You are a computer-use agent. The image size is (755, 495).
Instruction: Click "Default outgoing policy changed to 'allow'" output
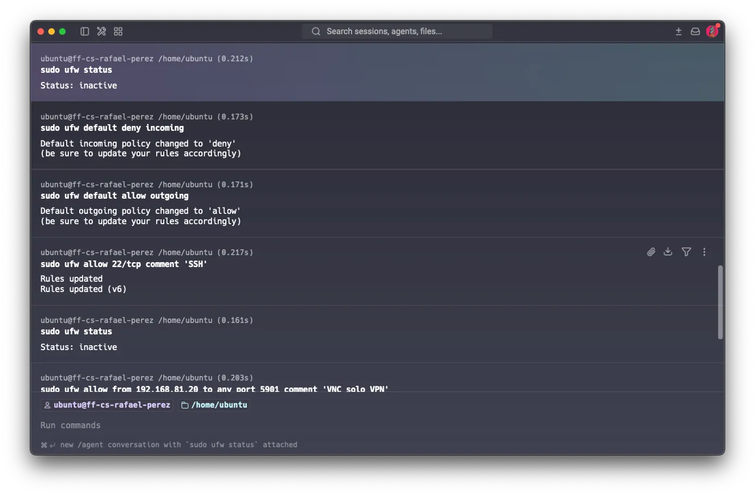[x=140, y=211]
